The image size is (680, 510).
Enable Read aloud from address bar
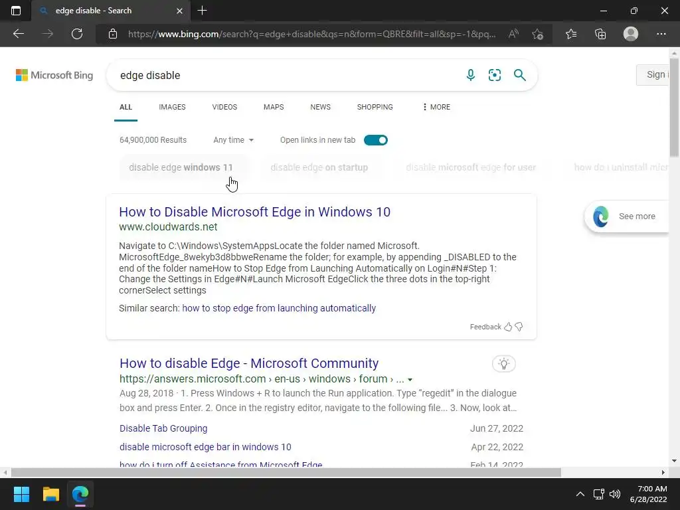point(513,34)
